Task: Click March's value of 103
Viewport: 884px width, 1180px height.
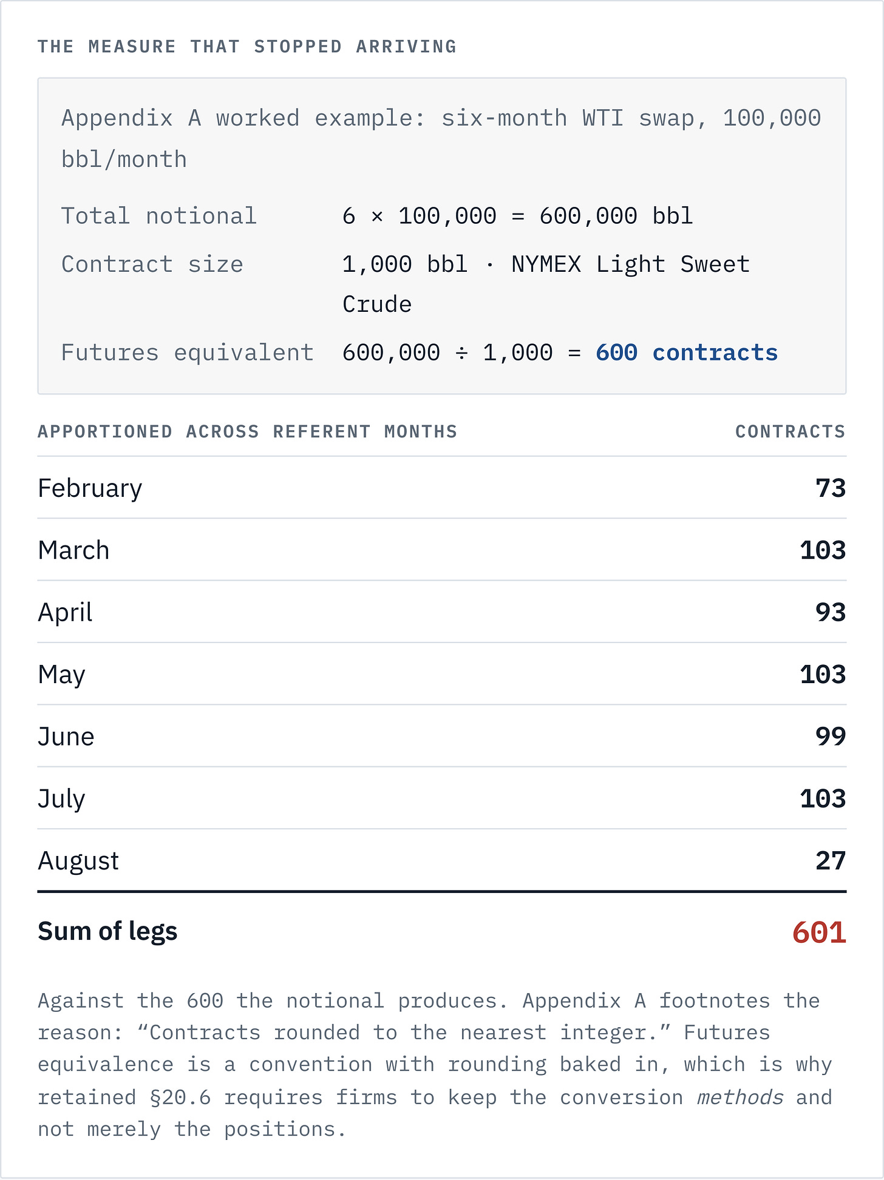Action: click(823, 550)
